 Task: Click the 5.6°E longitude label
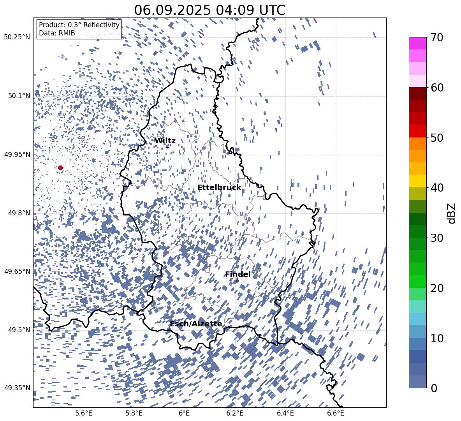click(x=84, y=414)
